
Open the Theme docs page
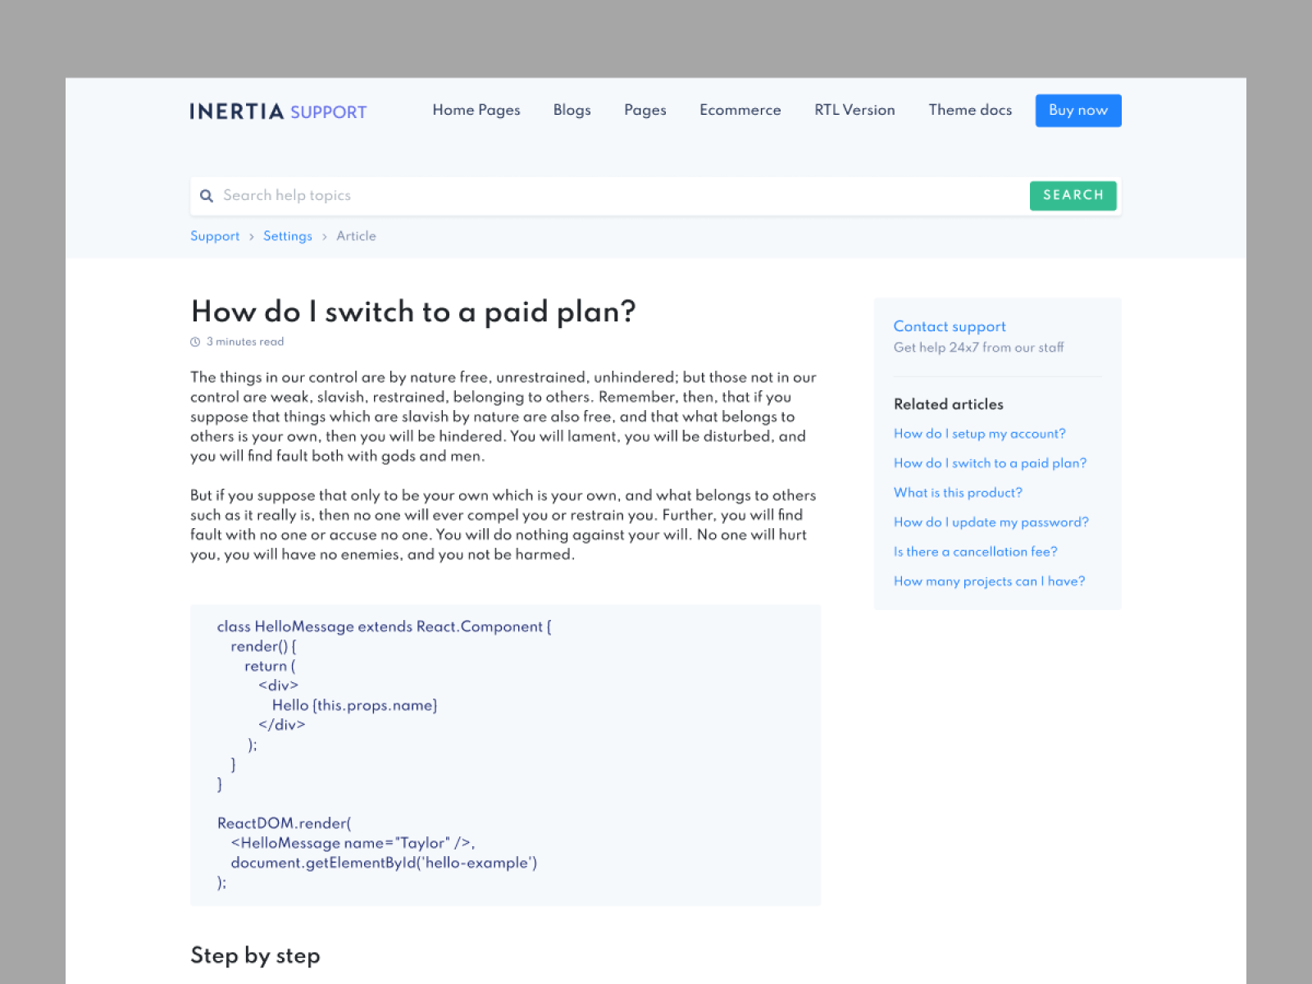(x=970, y=110)
